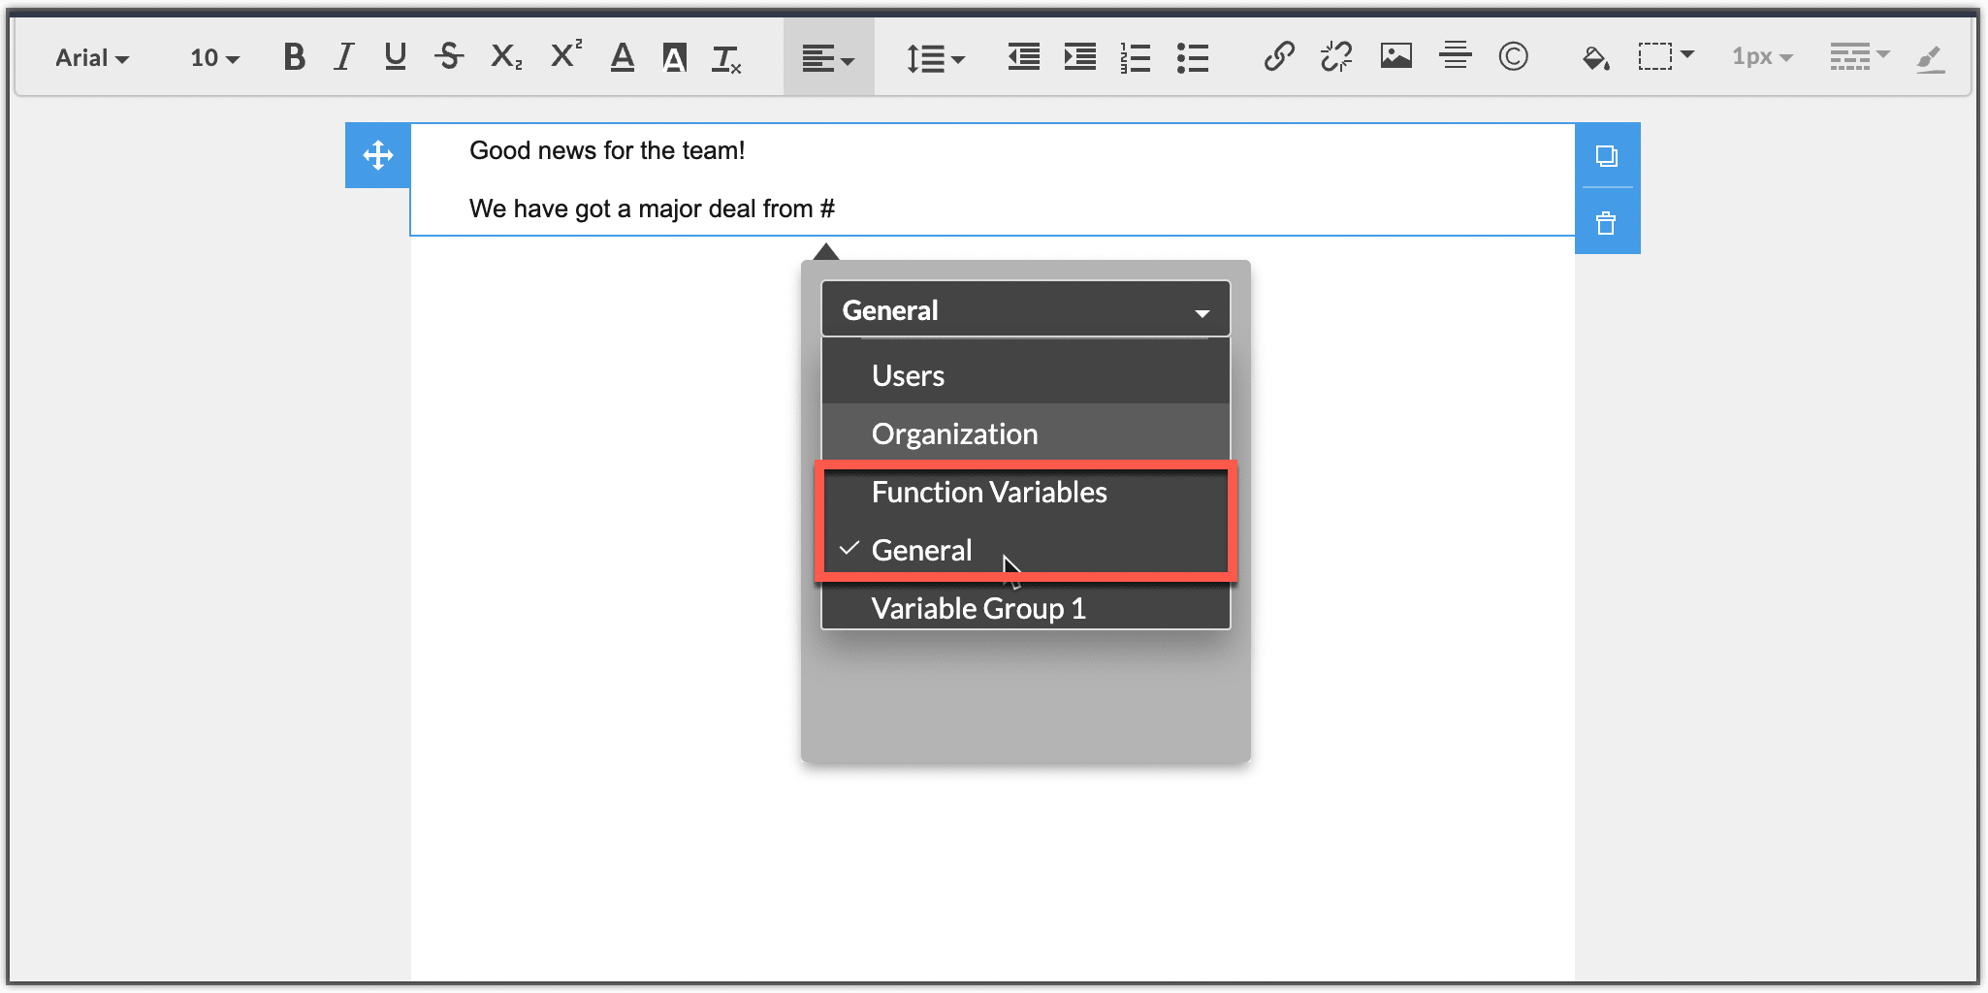Screen dimensions: 1988x993
Task: Duplicate the text block with copy icon
Action: 1606,155
